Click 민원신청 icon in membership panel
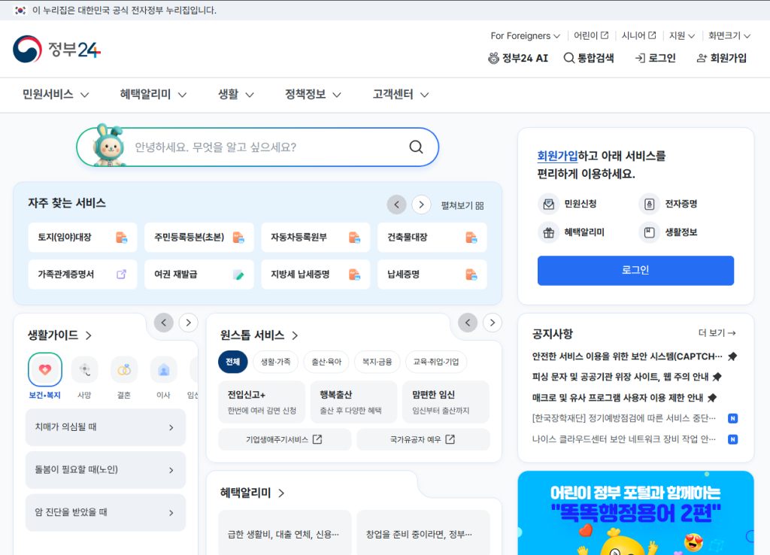Viewport: 770px width, 555px height. pyautogui.click(x=548, y=204)
